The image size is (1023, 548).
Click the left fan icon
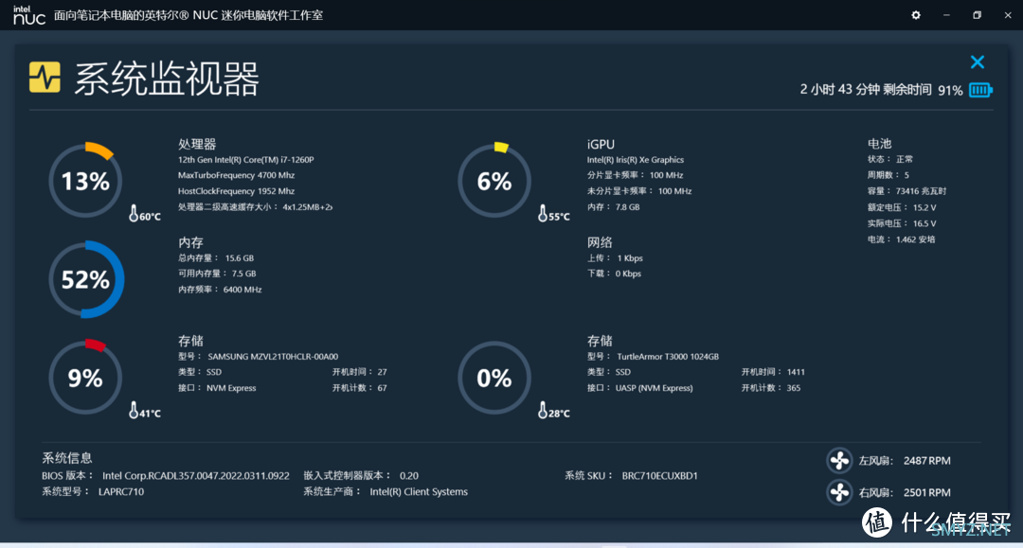point(839,461)
